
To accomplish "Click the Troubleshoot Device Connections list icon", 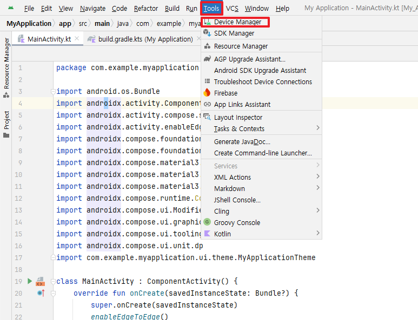I will tap(207, 81).
